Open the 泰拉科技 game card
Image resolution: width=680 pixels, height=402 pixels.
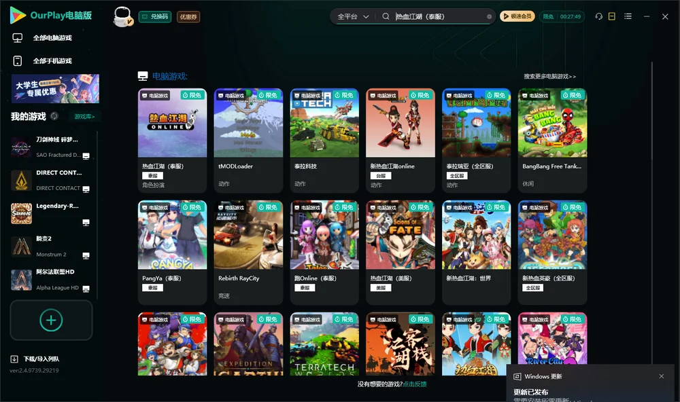[324, 141]
